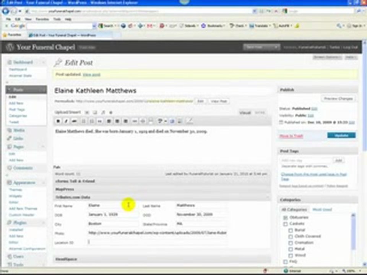Viewport: 367px width, 275px height.
Task: Check the Caskets category
Action: [285, 224]
